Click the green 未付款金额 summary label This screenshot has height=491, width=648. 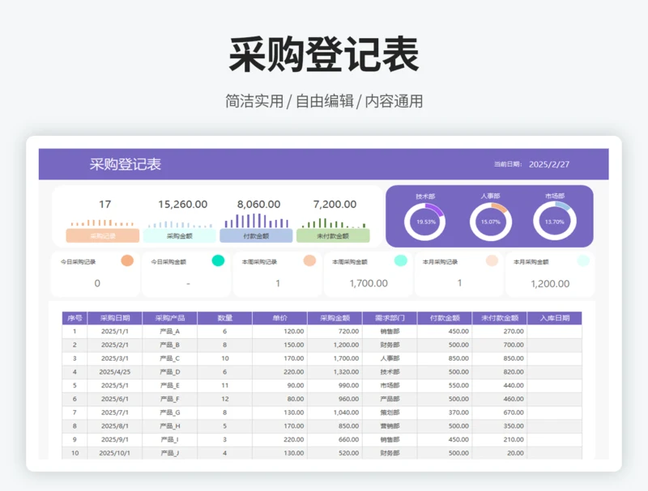[333, 236]
